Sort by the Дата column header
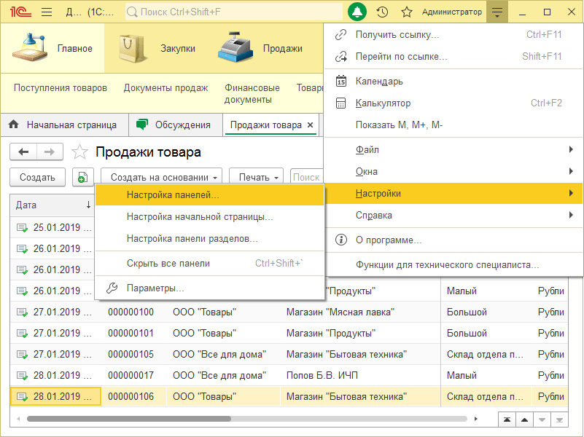This screenshot has height=437, width=584. (52, 205)
